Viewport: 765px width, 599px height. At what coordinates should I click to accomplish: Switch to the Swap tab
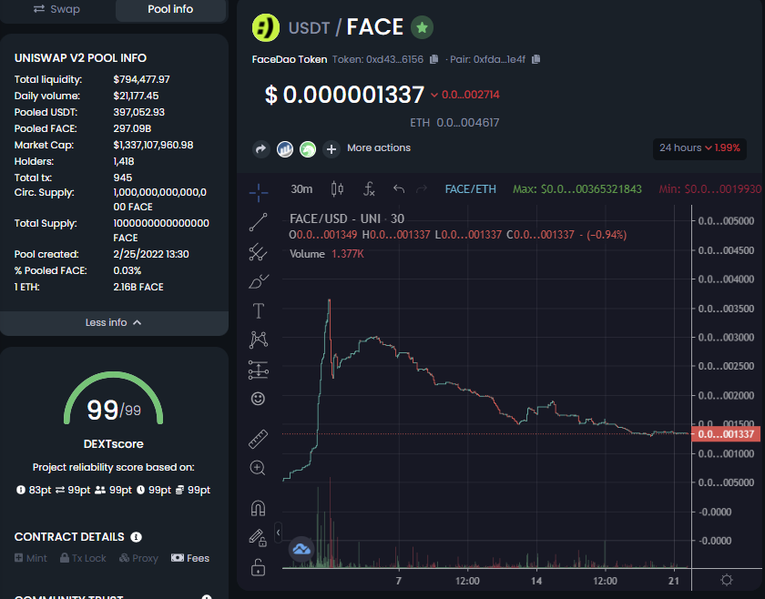[57, 9]
